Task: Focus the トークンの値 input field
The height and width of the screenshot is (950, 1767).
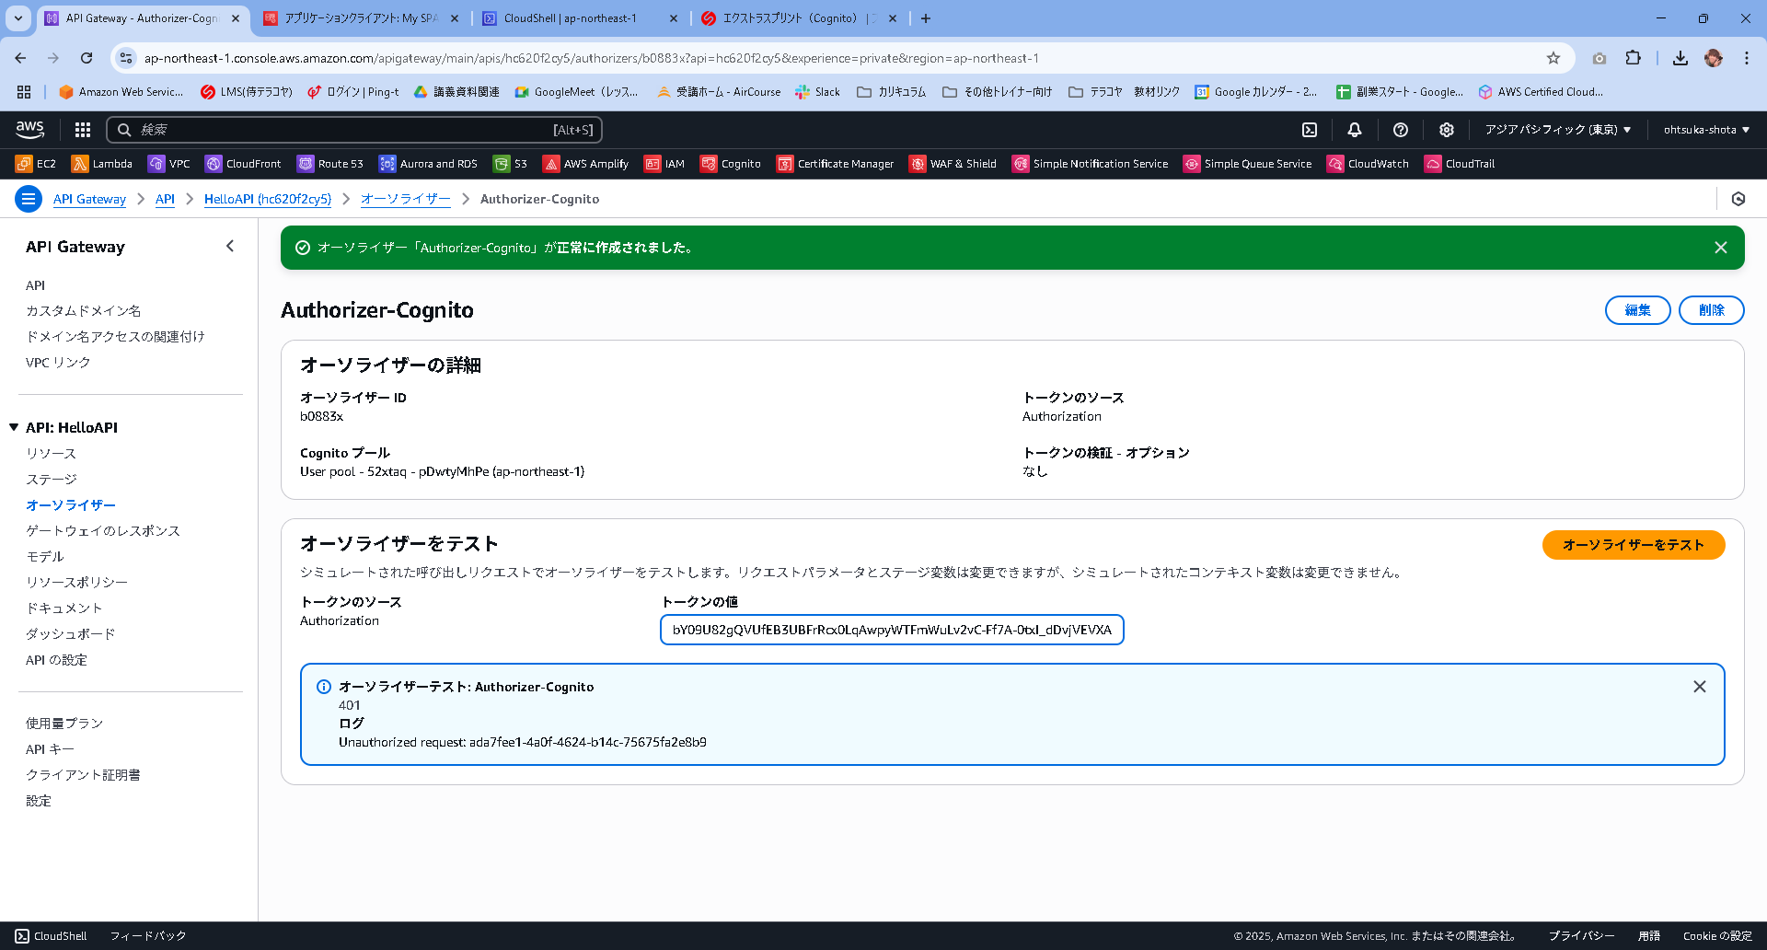Action: pyautogui.click(x=892, y=630)
